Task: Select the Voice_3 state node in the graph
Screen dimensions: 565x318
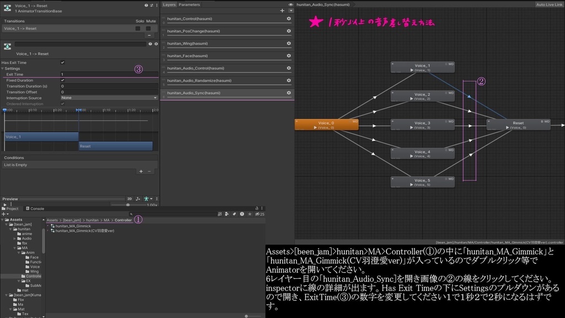Action: point(424,124)
